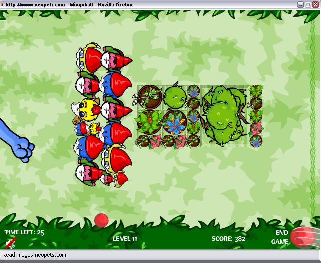Click the small red ball above the grass

tap(102, 220)
